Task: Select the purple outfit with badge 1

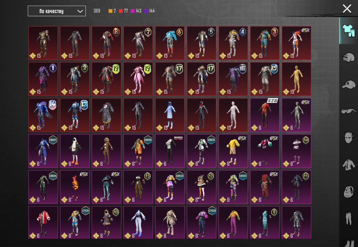Action: pyautogui.click(x=43, y=79)
